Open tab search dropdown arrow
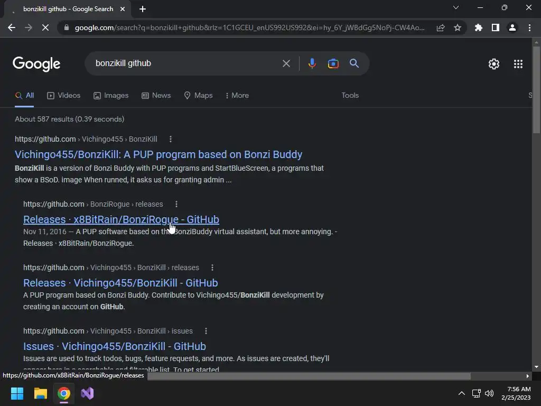The height and width of the screenshot is (406, 541). [x=456, y=7]
